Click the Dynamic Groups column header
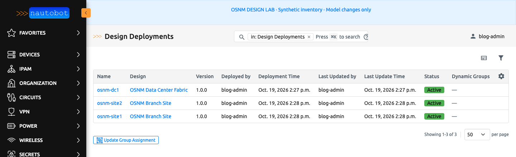This screenshot has width=516, height=157. coord(470,76)
